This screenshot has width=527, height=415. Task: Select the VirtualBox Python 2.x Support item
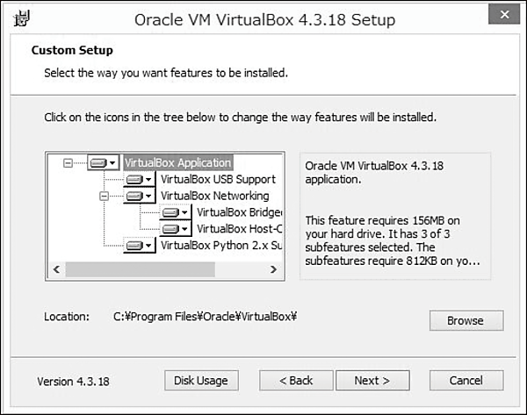pyautogui.click(x=220, y=246)
